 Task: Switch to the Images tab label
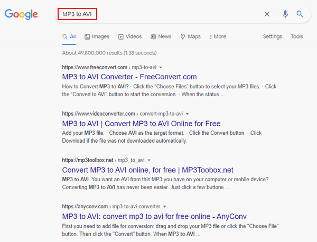[100, 36]
